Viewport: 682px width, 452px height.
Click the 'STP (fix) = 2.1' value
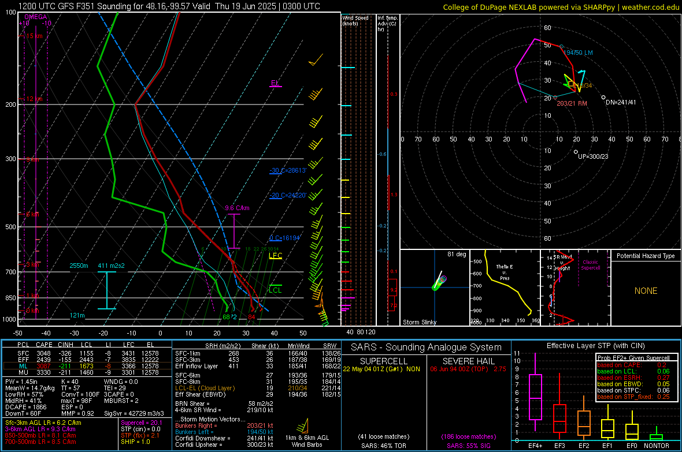140,435
